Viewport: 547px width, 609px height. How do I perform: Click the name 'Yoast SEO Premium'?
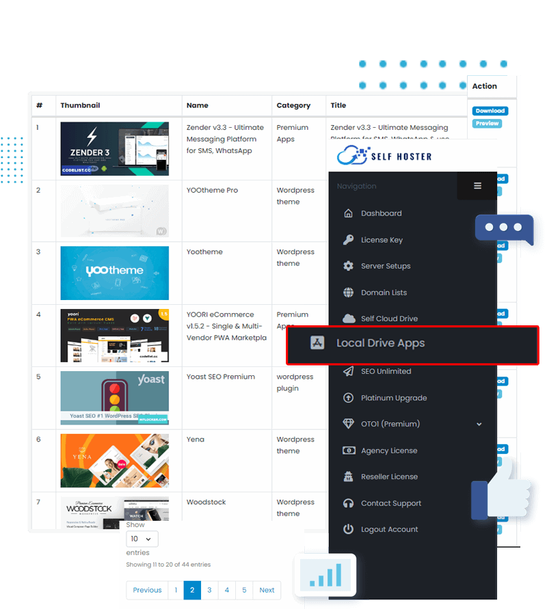[221, 377]
